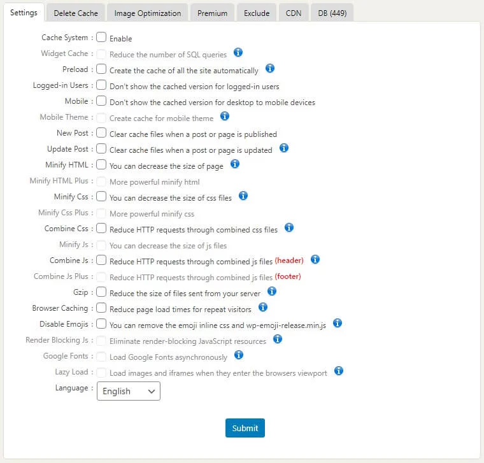Screen dimensions: 484x463
Task: Check the Minify Css option
Action: point(101,197)
